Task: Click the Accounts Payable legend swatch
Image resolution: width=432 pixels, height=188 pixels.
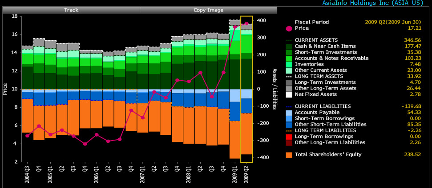Action: [x=289, y=113]
